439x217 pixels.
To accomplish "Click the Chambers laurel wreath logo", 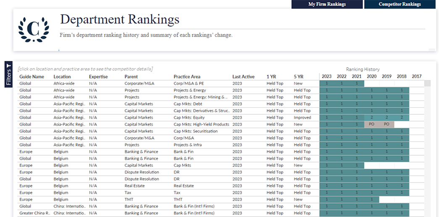I will (34, 29).
